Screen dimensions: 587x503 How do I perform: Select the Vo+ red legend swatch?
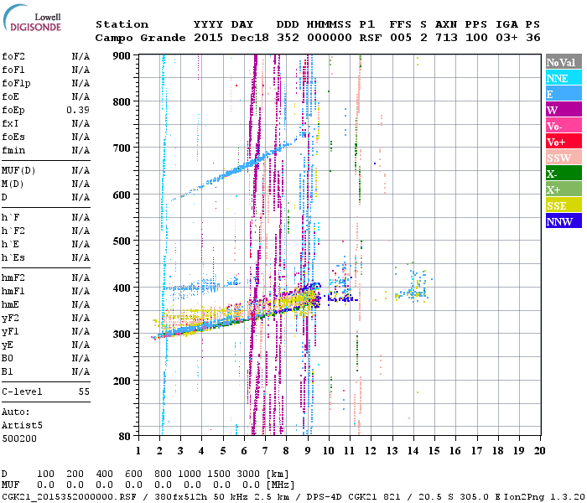564,142
